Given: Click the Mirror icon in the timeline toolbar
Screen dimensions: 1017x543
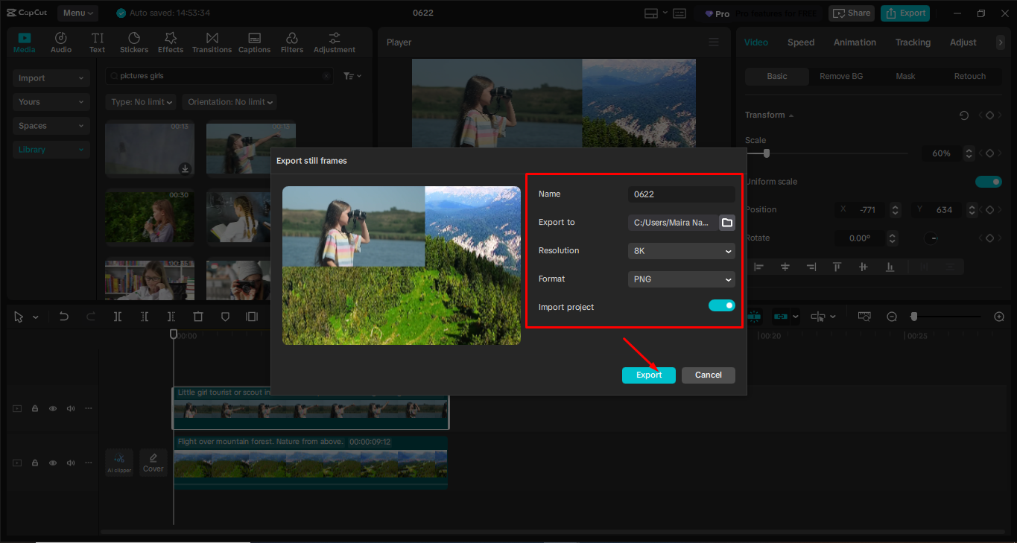Looking at the screenshot, I should (x=252, y=317).
